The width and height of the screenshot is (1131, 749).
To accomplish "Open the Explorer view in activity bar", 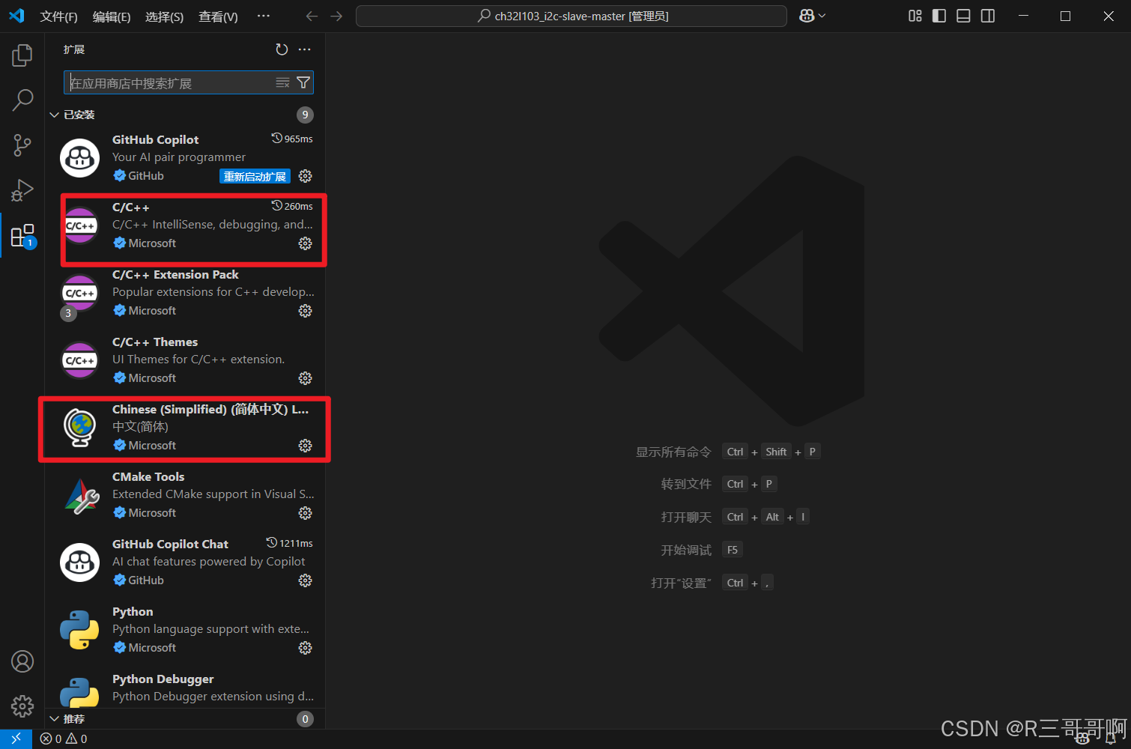I will (22, 55).
